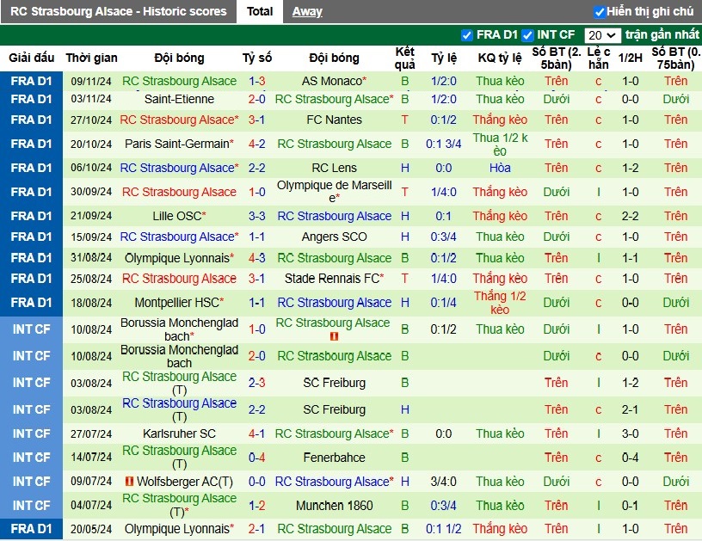Click the red card icon beside Wolfsberger AC

pyautogui.click(x=129, y=482)
